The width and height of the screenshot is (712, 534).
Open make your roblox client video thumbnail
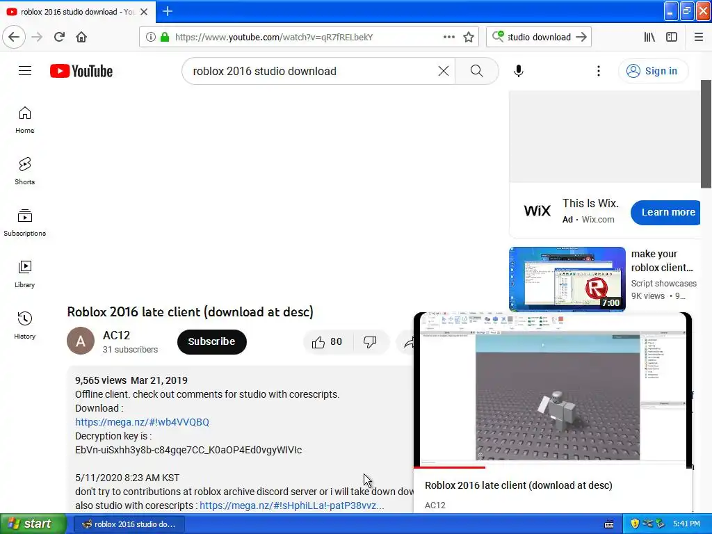tap(567, 279)
